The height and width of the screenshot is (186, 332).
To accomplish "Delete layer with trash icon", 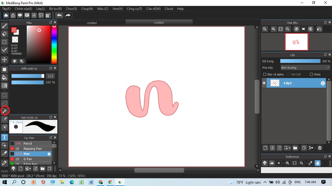I will [320, 148].
